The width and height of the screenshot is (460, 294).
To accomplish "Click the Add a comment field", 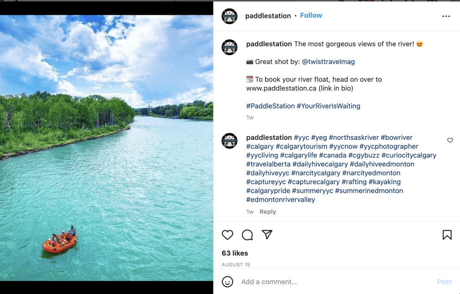I will coord(332,282).
